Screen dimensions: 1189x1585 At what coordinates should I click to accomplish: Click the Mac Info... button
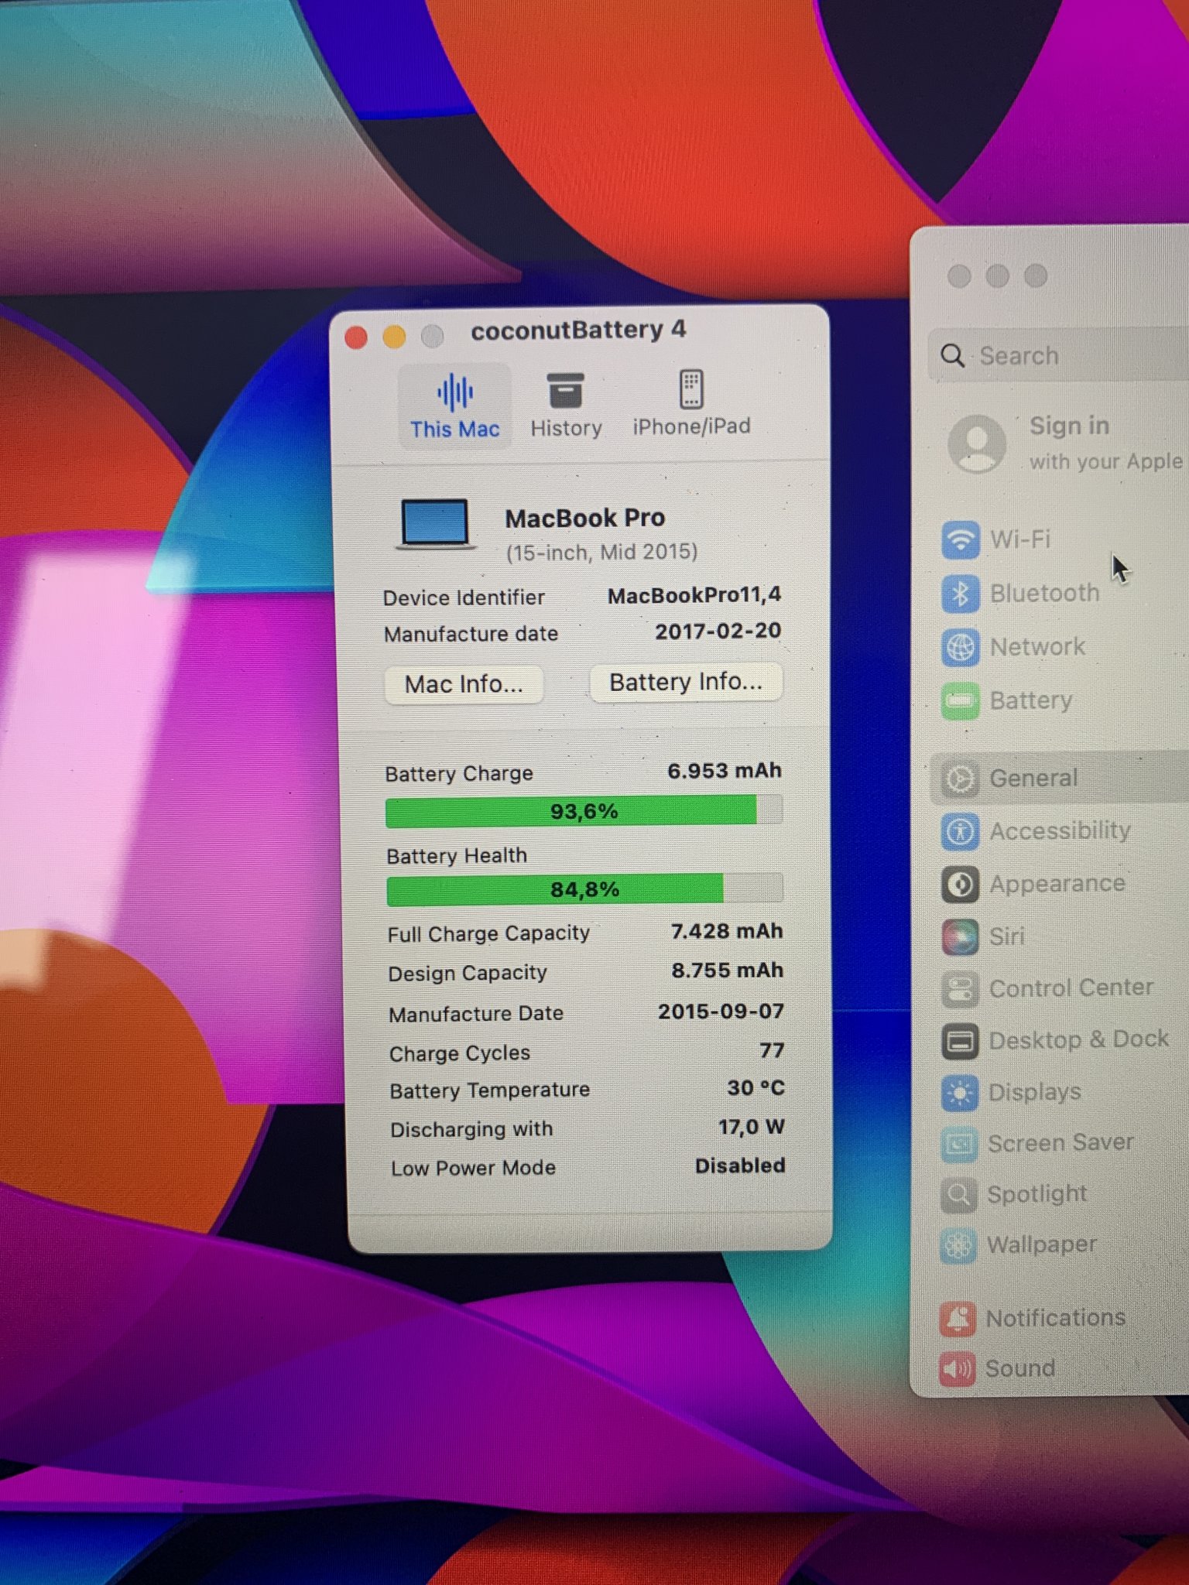pos(464,684)
